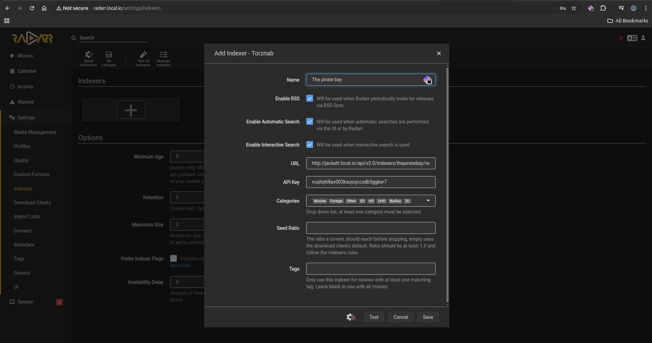Toggle Prefer Indexer Flags checkbox
Screen dimensions: 652x343
tap(174, 258)
